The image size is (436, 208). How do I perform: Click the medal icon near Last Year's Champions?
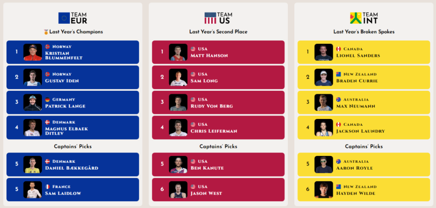[46, 32]
